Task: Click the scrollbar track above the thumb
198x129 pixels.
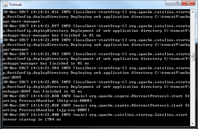Action: (x=193, y=33)
